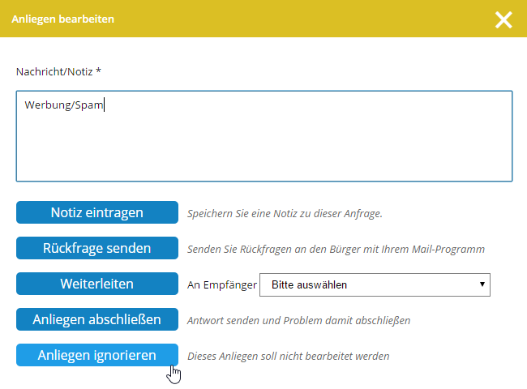This screenshot has height=389, width=527.
Task: Click the dropdown arrow of the Empfänger selector
Action: [x=482, y=284]
